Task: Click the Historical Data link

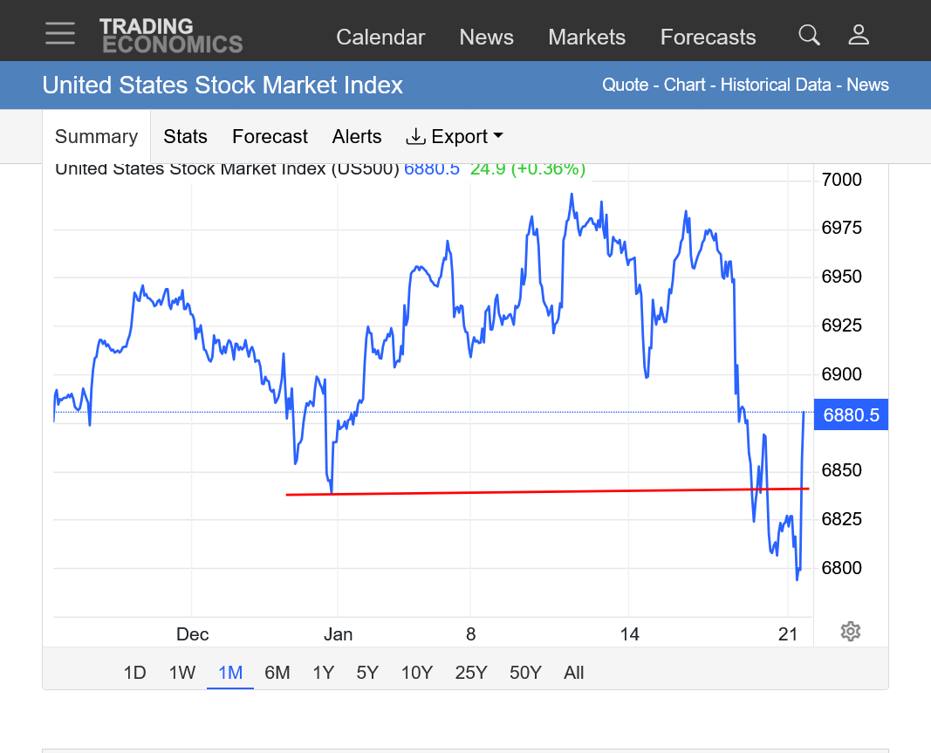Action: point(777,86)
